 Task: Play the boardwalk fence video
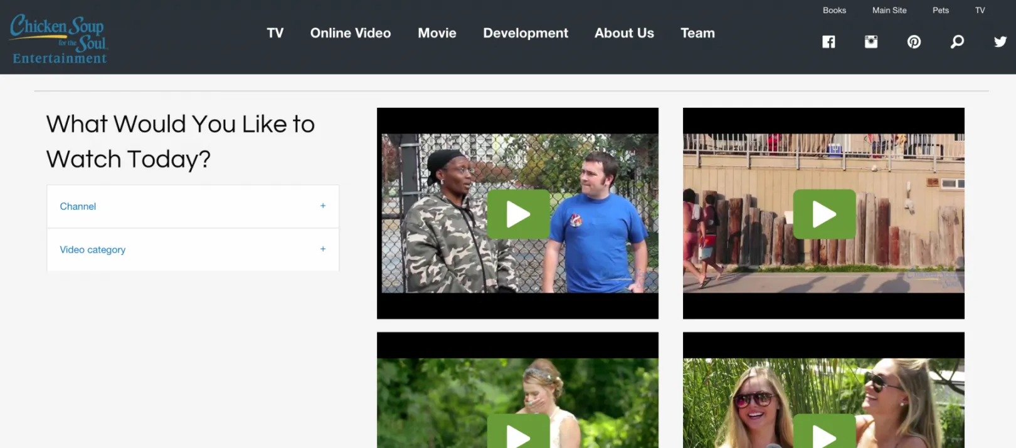(824, 214)
